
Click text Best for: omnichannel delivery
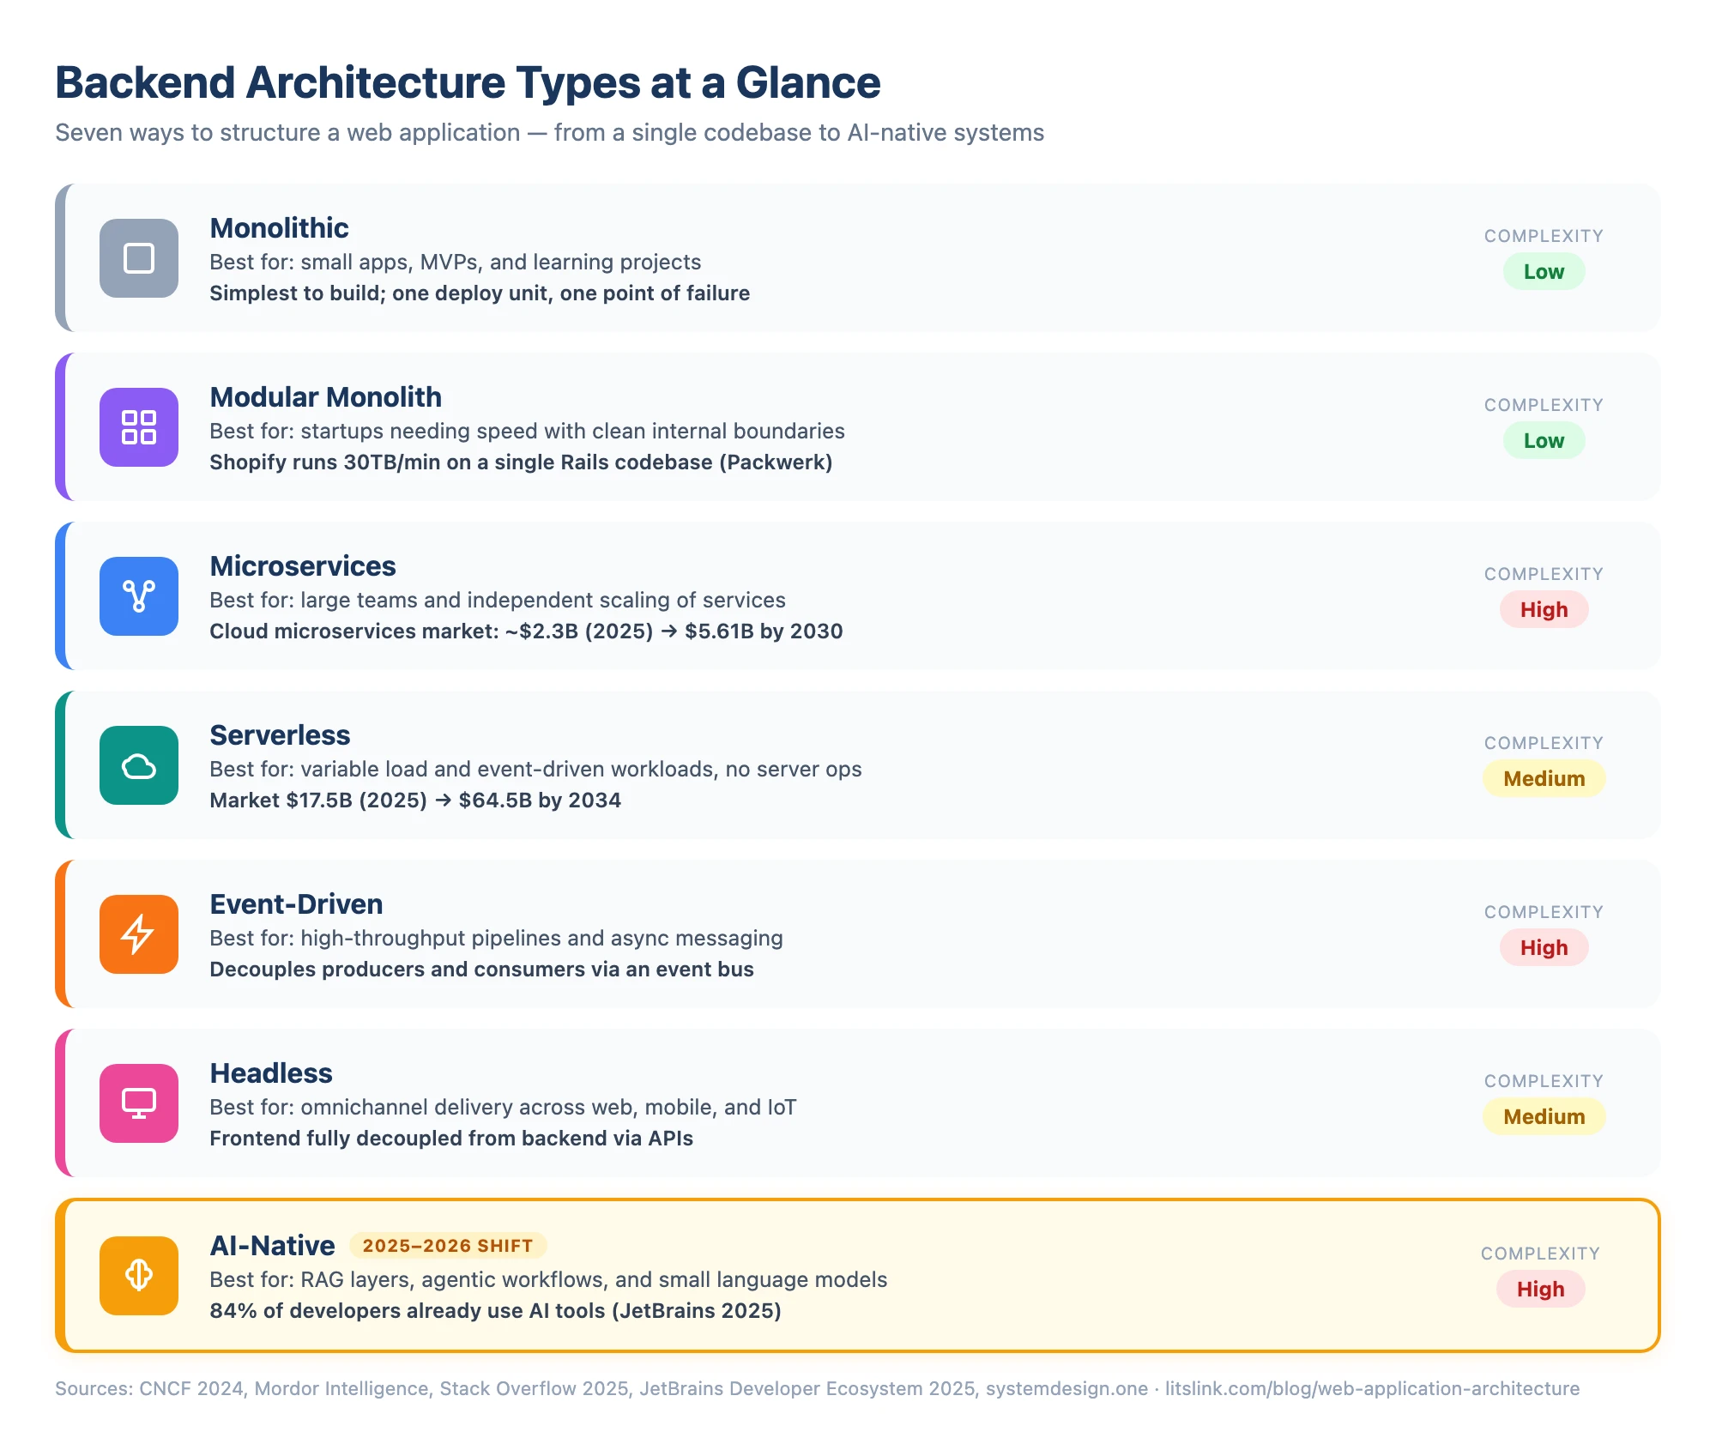pyautogui.click(x=503, y=1108)
